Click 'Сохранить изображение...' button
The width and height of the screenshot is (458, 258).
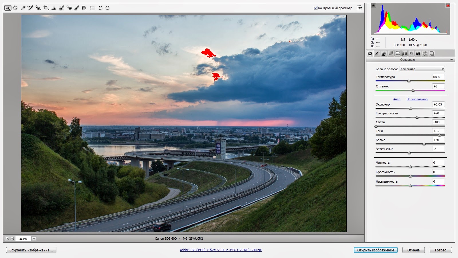coord(31,250)
